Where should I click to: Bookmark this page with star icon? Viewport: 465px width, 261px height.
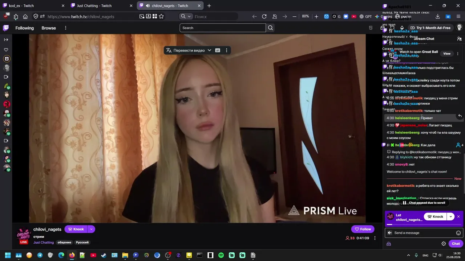tap(161, 16)
